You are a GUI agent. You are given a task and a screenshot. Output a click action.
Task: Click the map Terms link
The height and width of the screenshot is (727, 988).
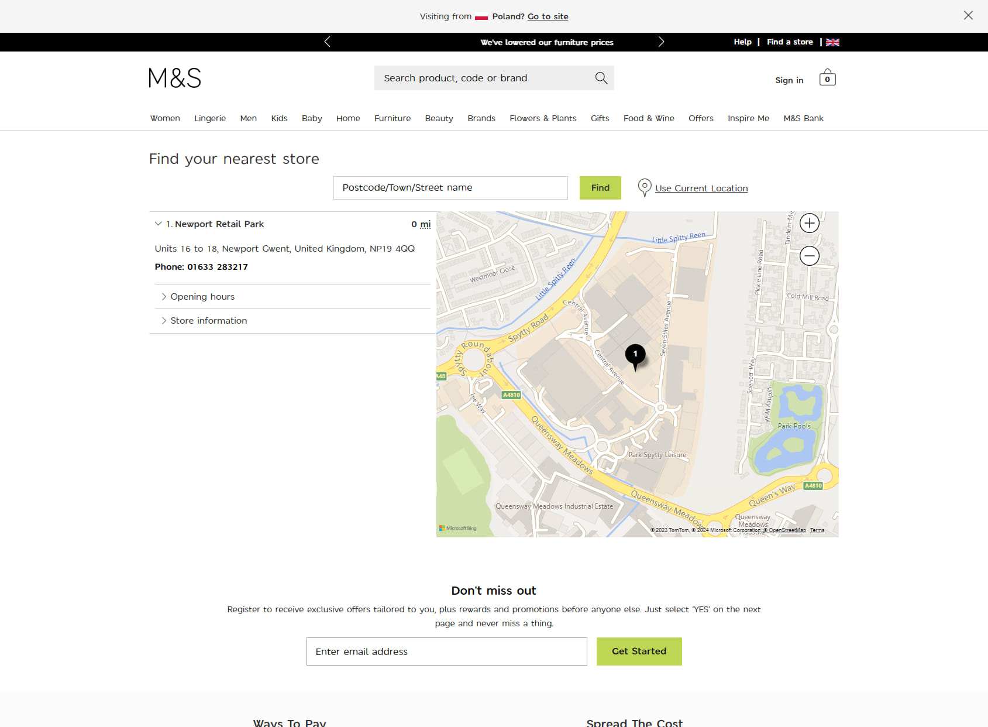click(817, 530)
